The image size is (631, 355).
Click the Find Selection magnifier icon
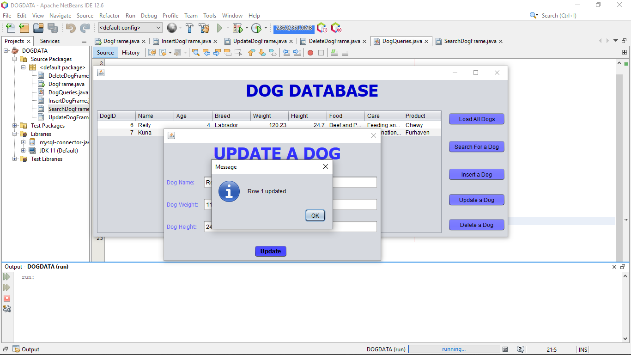pos(196,53)
